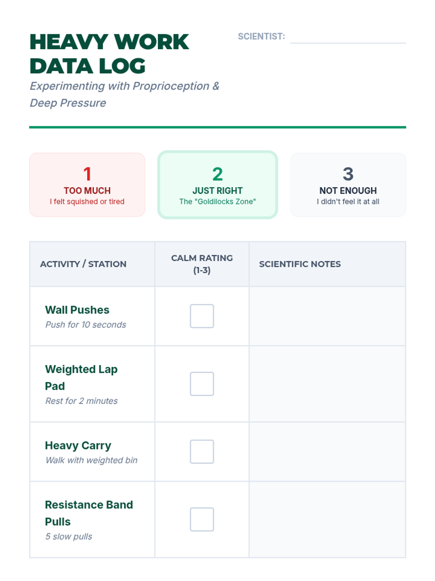The width and height of the screenshot is (435, 581).
Task: Click the Wall Pushes scientific notes cell
Action: coord(327,316)
